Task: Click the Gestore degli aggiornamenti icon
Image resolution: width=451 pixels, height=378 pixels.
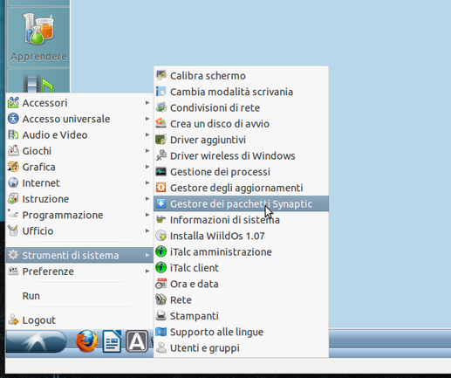Action: (x=161, y=188)
